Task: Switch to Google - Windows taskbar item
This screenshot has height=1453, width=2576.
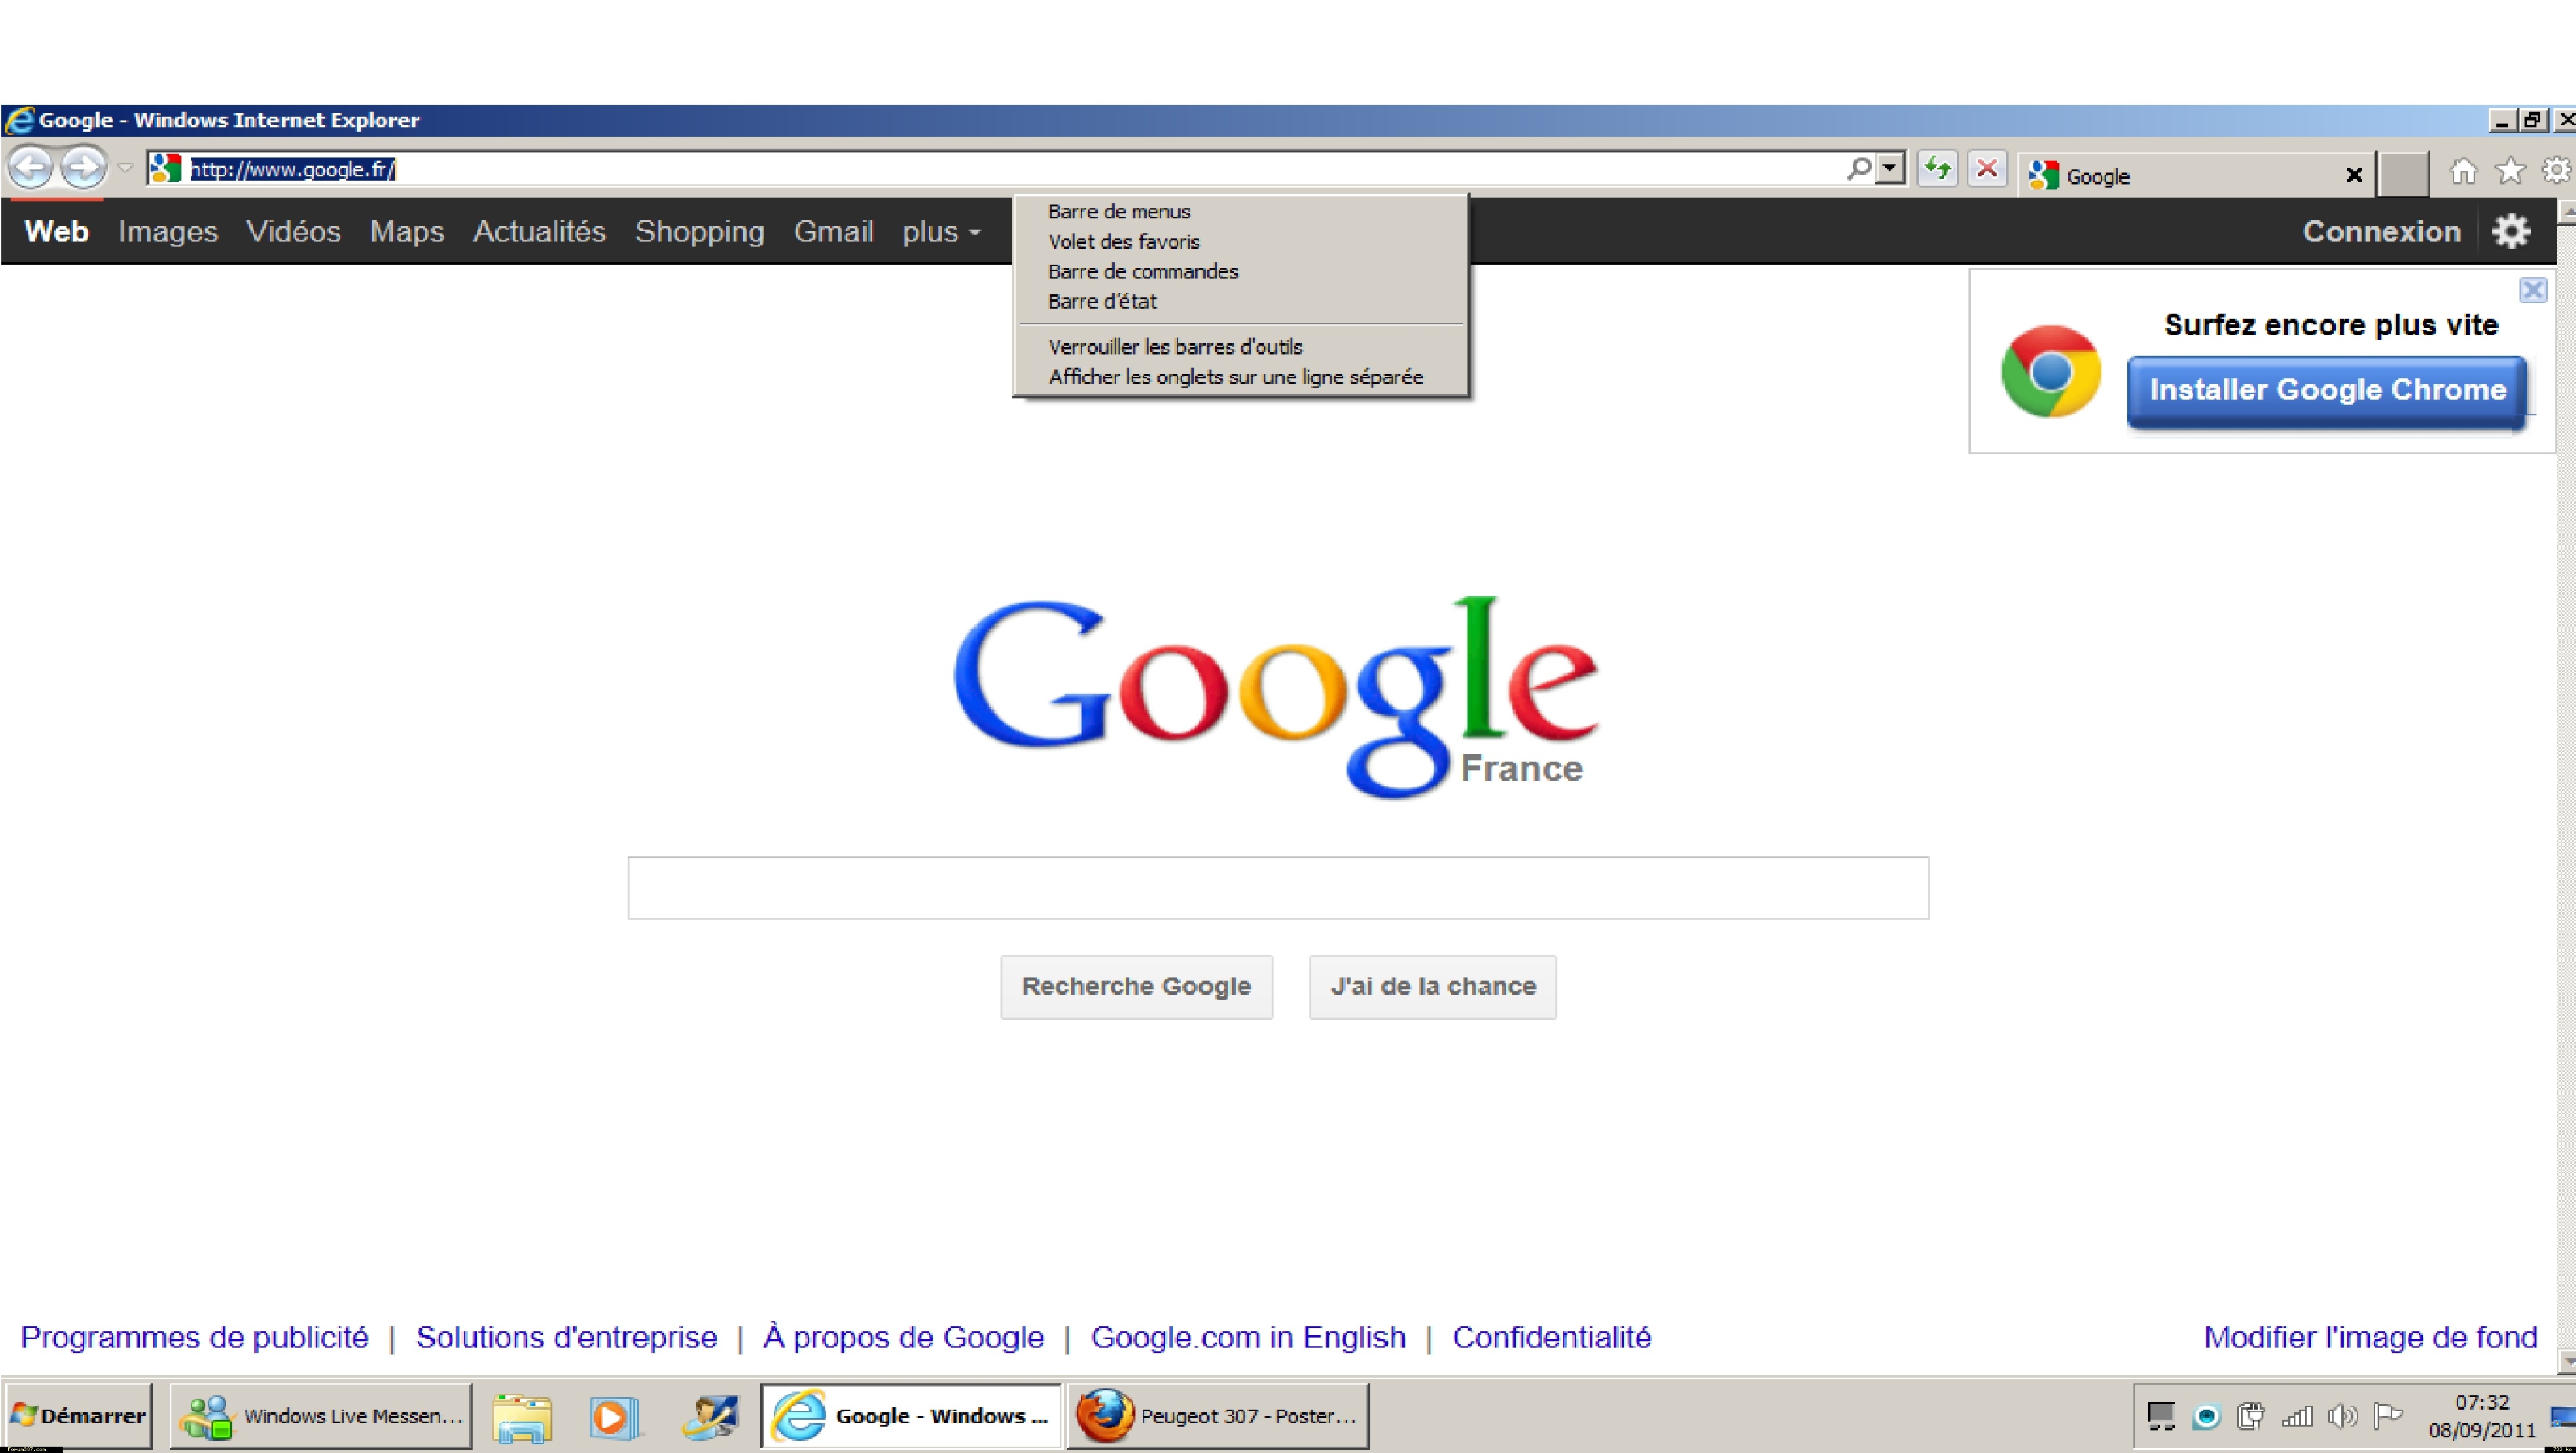Action: coord(911,1415)
